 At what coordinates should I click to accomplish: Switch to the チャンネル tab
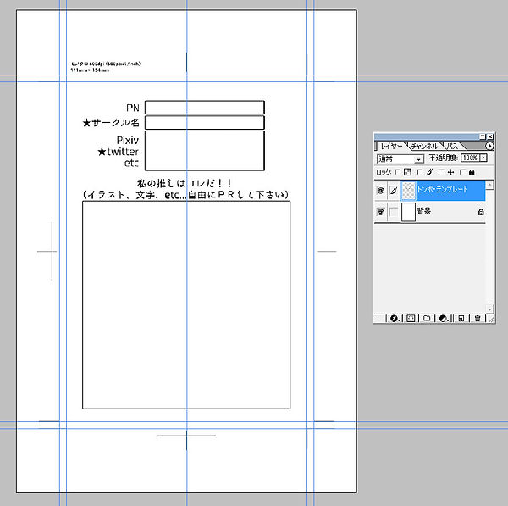[x=424, y=147]
